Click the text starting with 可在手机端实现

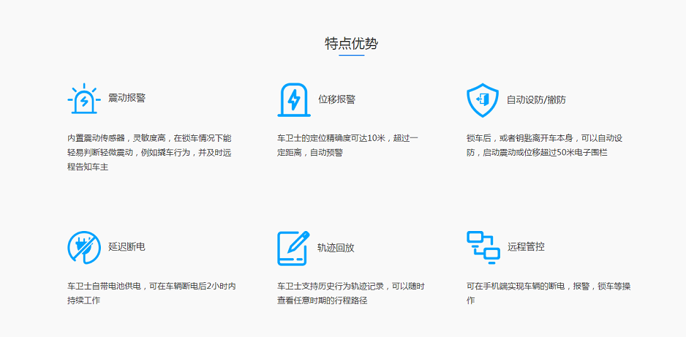coord(548,293)
